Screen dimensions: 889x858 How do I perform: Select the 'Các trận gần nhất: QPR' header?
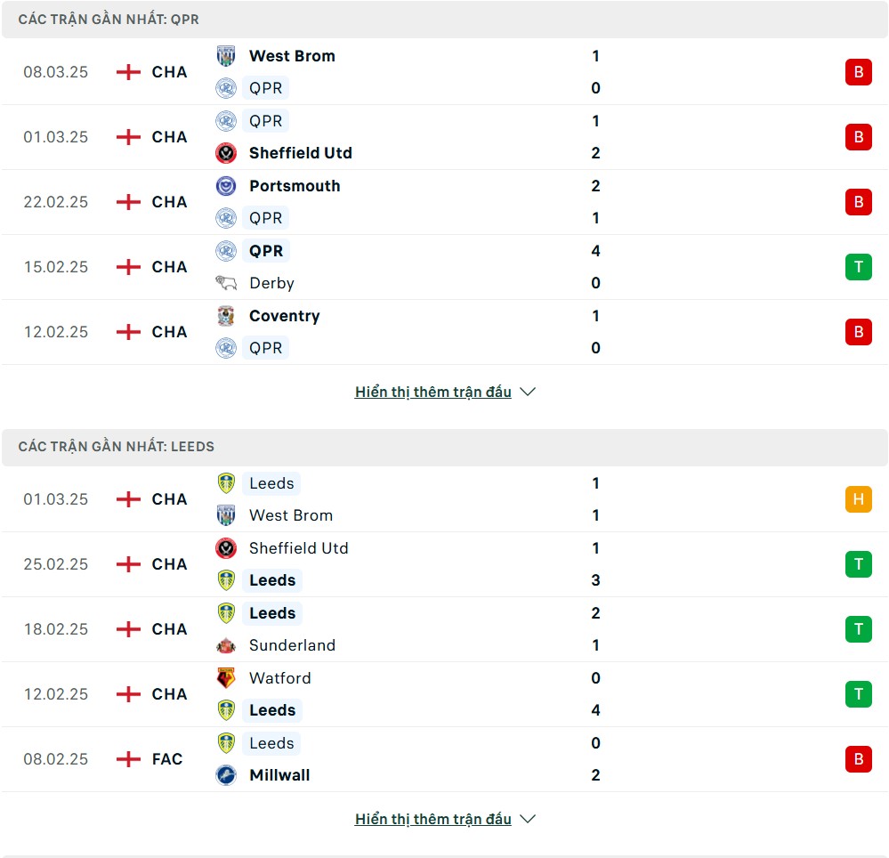pos(445,20)
